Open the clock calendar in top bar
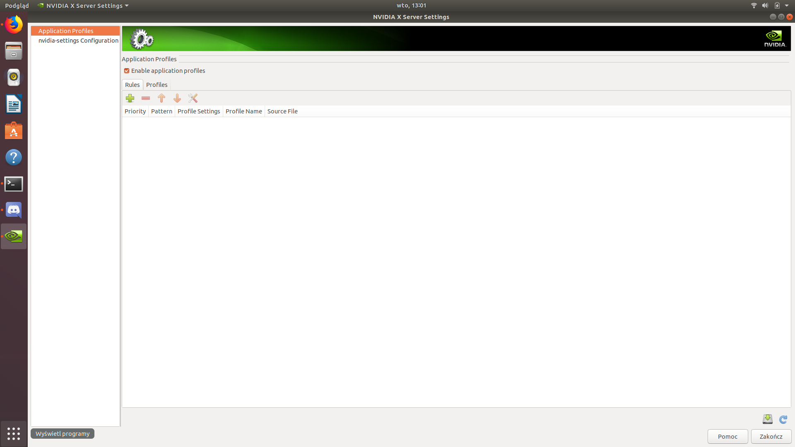The width and height of the screenshot is (795, 447). (x=411, y=5)
